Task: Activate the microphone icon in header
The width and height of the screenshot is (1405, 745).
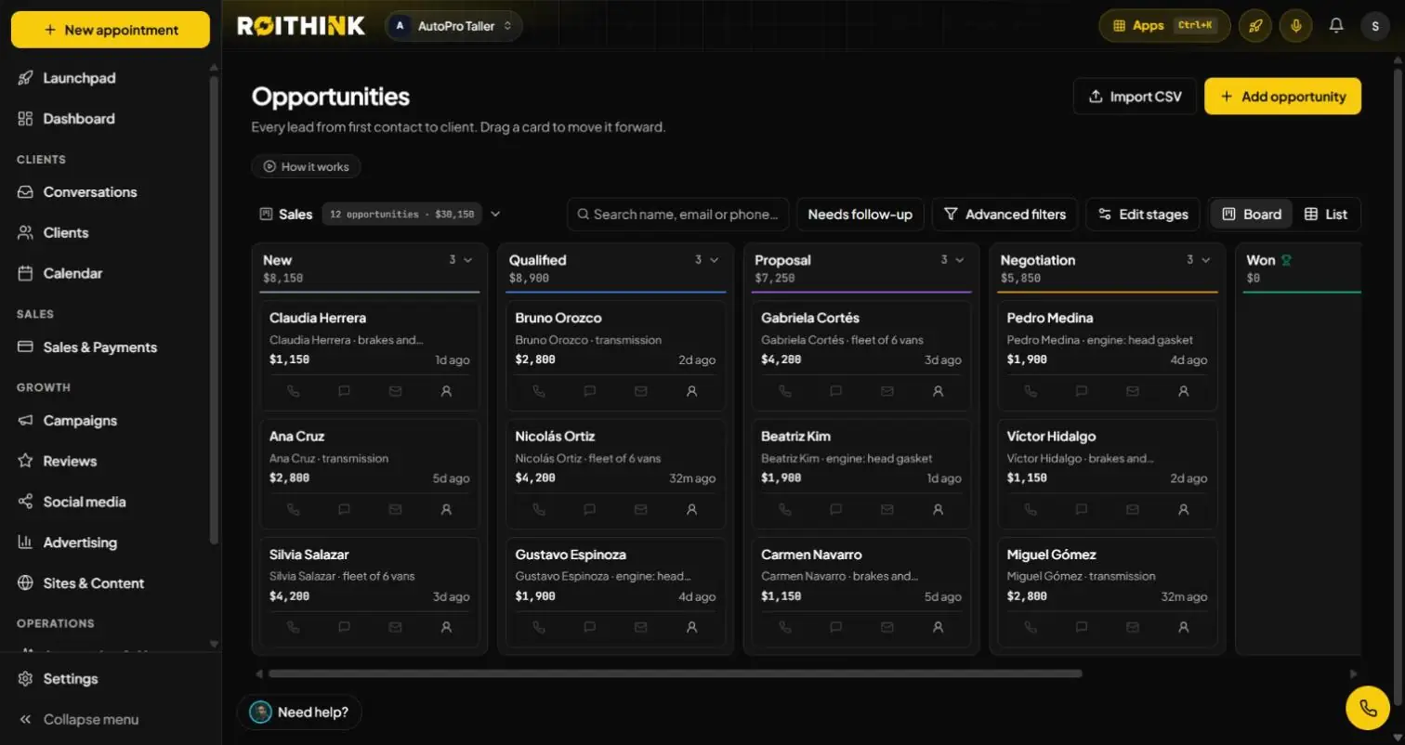Action: [x=1295, y=26]
